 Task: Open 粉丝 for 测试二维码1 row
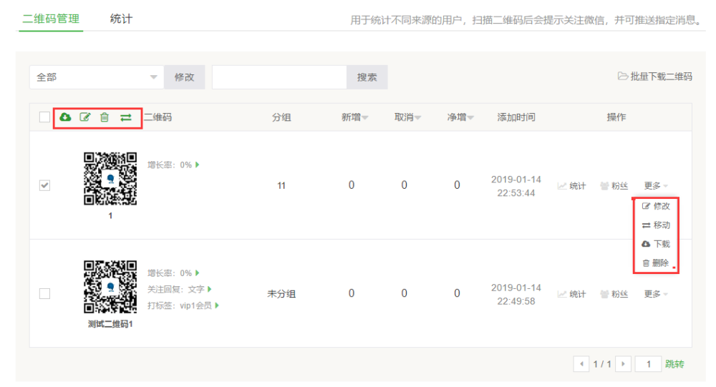[614, 294]
